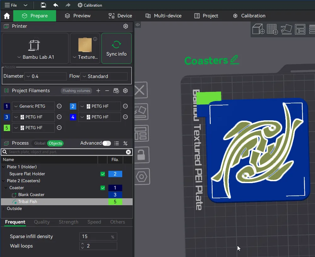Switch process scope to Global
This screenshot has height=257, width=315.
[x=40, y=143]
